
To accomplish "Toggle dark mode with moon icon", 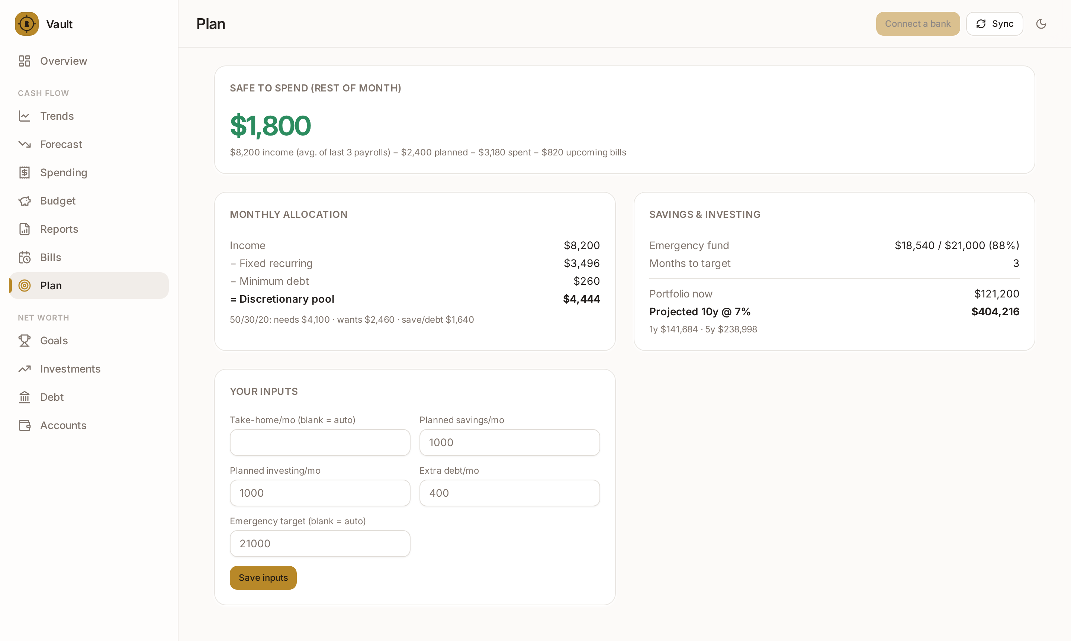I will pyautogui.click(x=1041, y=24).
